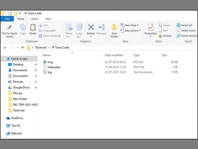Open the recent locations dropdown arrow
Viewport: 198px width, 149px height.
point(18,48)
